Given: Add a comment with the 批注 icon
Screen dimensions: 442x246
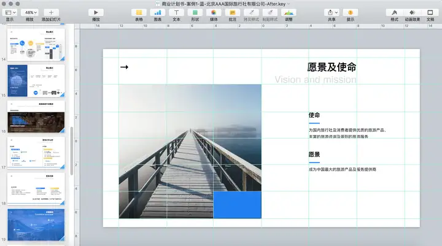Looking at the screenshot, I should [x=232, y=12].
